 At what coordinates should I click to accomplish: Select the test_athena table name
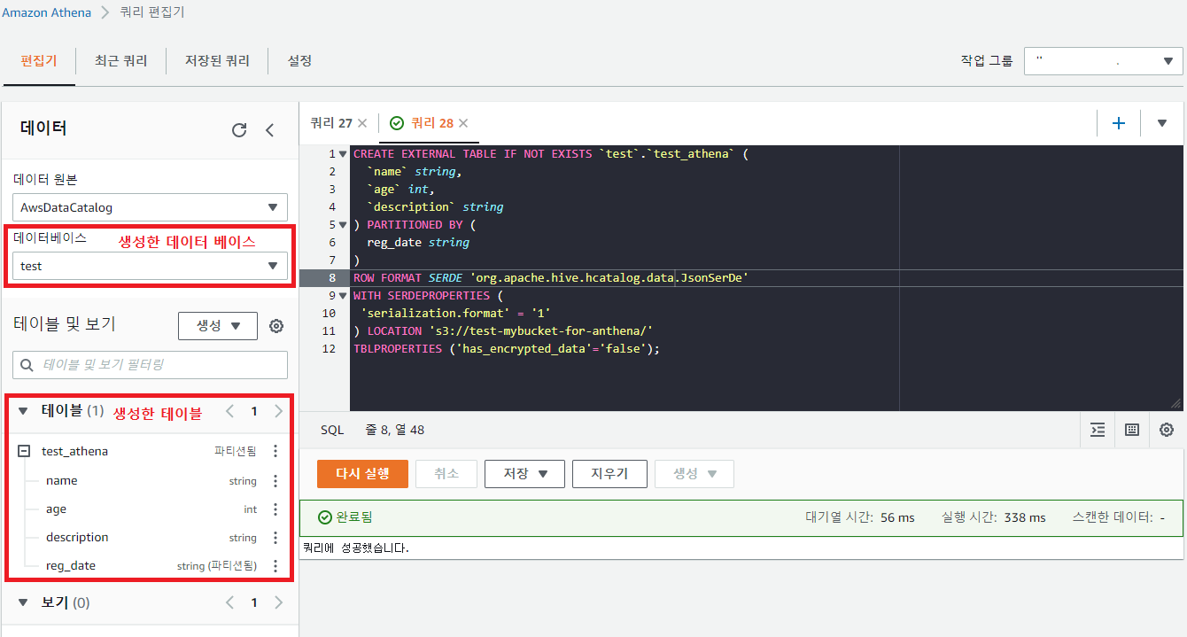[x=74, y=451]
